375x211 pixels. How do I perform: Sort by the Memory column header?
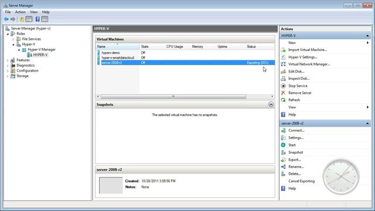pyautogui.click(x=203, y=47)
